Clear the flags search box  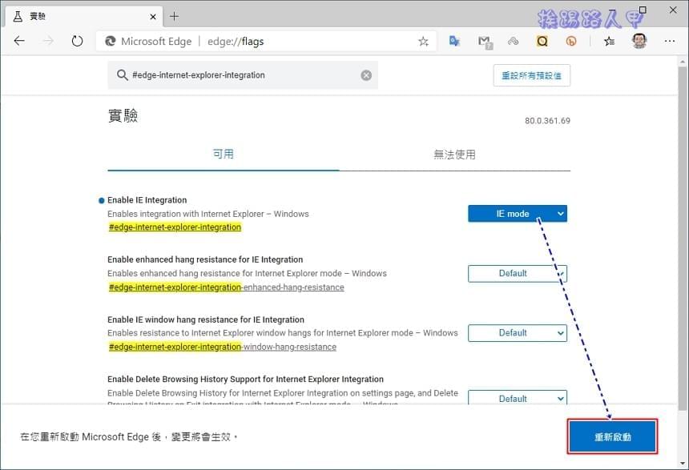click(366, 75)
